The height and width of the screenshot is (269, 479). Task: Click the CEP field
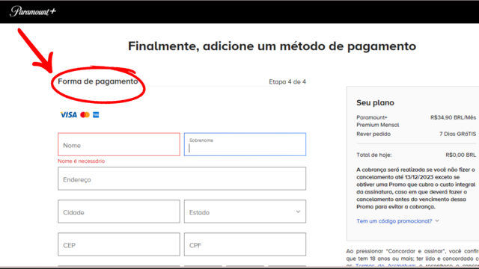[x=119, y=244]
